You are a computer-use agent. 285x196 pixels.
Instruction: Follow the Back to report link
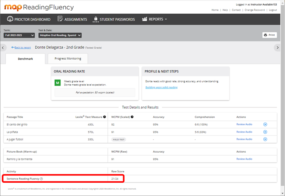21,47
